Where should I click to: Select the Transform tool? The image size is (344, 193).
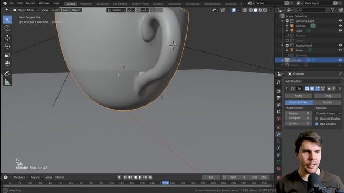[7, 63]
